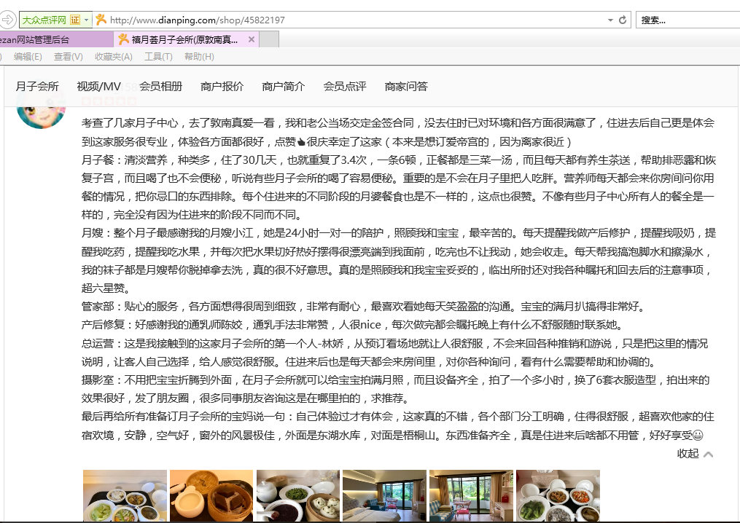Viewport: 740px width, 523px height.
Task: Click the dianping logo on the active tab
Action: (124, 40)
